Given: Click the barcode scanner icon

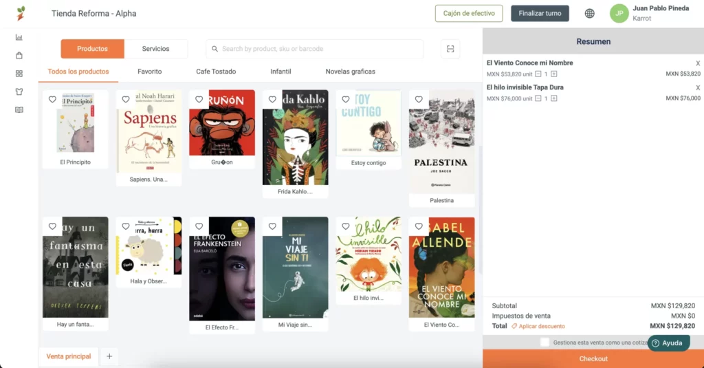Looking at the screenshot, I should click(x=450, y=49).
